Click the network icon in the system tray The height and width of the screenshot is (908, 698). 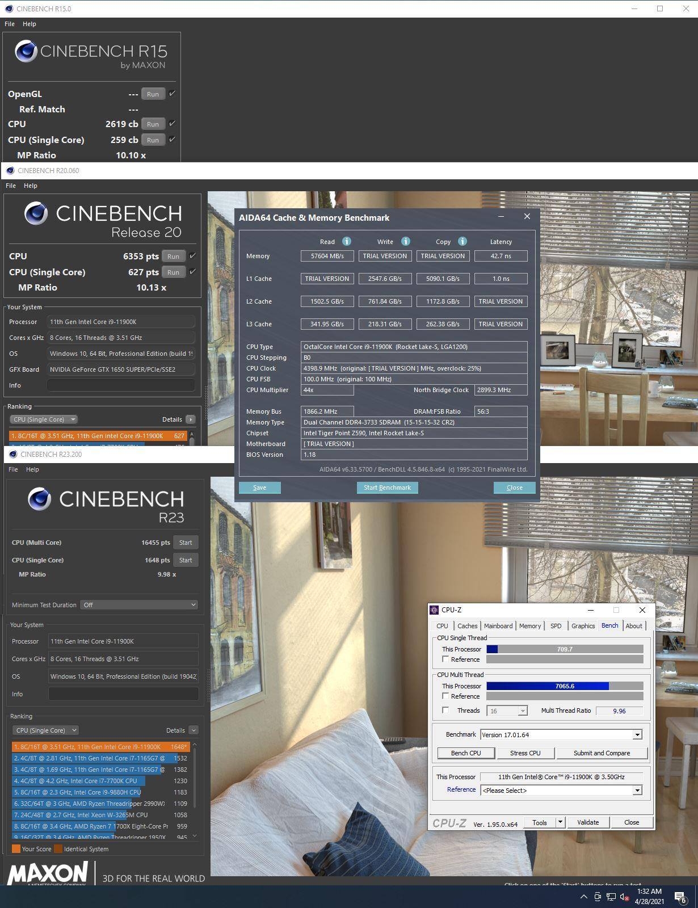(611, 897)
